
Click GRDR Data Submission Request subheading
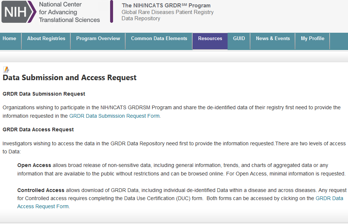click(44, 94)
